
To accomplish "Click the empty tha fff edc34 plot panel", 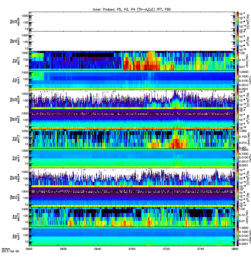I will point(132,21).
